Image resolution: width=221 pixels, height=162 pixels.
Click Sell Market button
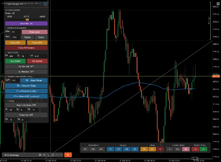tap(37, 61)
